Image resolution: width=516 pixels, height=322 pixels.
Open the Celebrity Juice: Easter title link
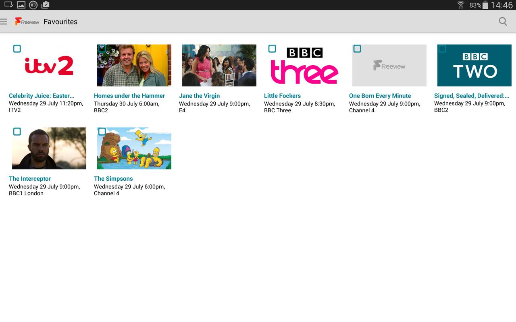pos(42,96)
